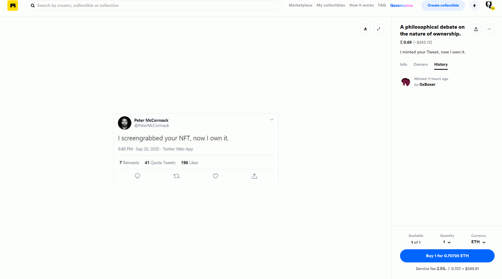Click the icon left of fullscreen button

pyautogui.click(x=365, y=29)
